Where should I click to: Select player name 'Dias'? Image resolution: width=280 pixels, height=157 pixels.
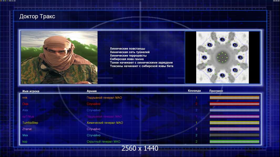tap(25, 104)
